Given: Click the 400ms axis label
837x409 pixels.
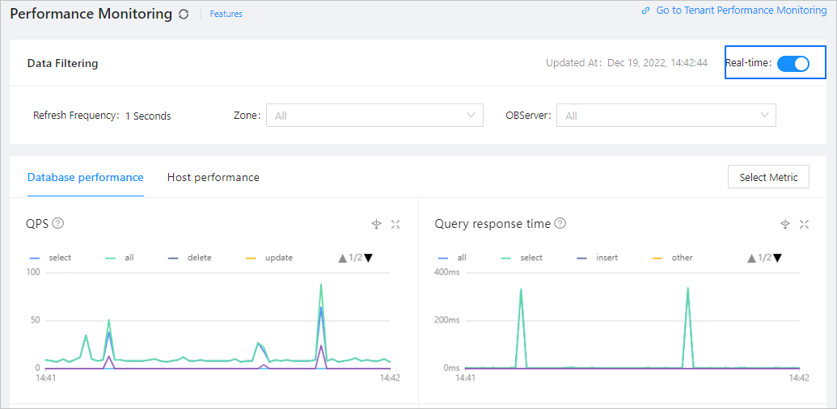Looking at the screenshot, I should click(x=448, y=272).
